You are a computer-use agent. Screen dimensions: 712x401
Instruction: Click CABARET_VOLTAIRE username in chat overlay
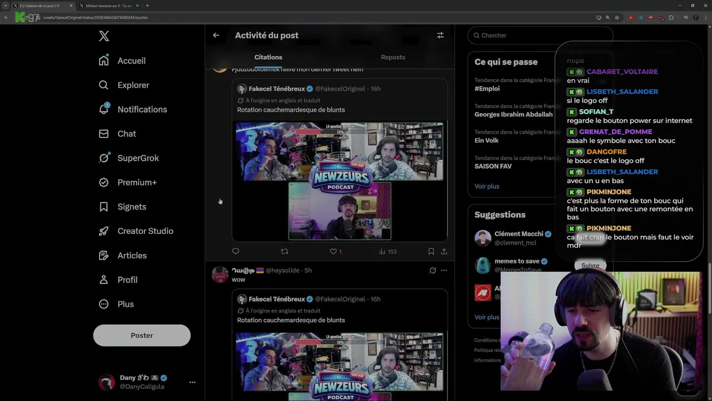point(622,72)
